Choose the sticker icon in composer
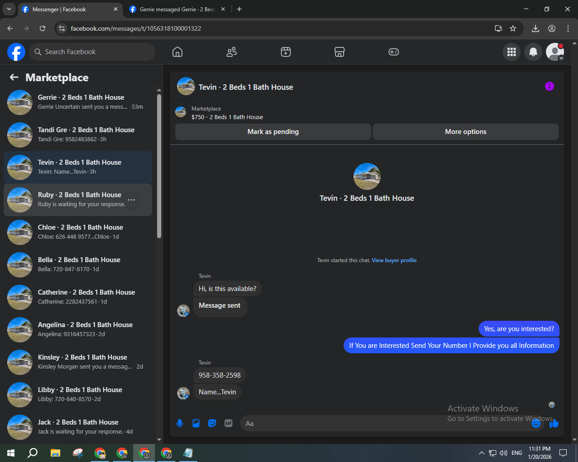 tap(212, 423)
